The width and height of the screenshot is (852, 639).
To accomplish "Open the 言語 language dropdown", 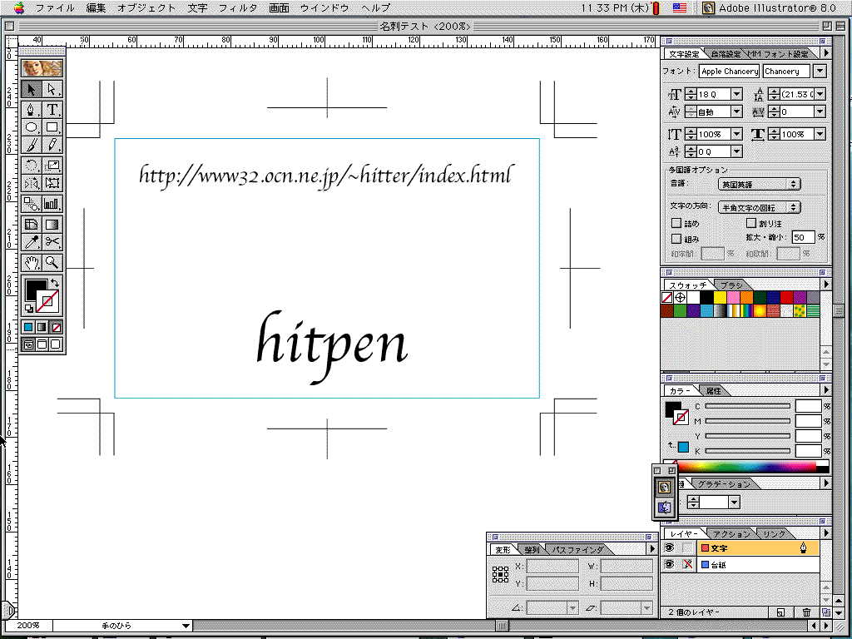I will (x=758, y=184).
